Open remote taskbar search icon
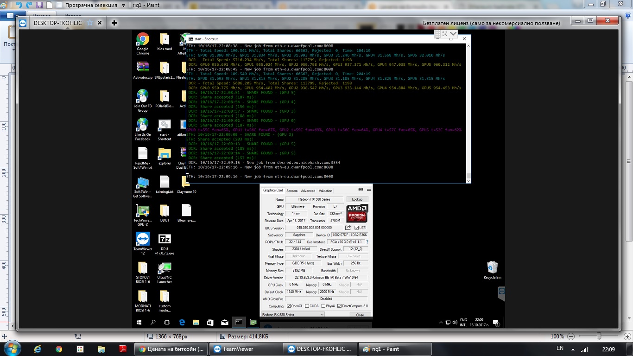Viewport: 633px width, 356px height. point(153,322)
